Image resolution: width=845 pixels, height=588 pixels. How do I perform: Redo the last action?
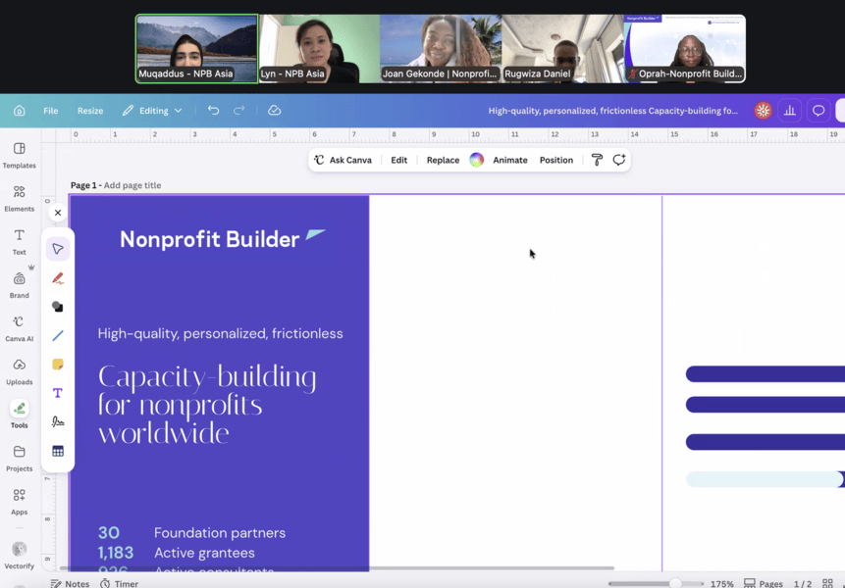[239, 111]
